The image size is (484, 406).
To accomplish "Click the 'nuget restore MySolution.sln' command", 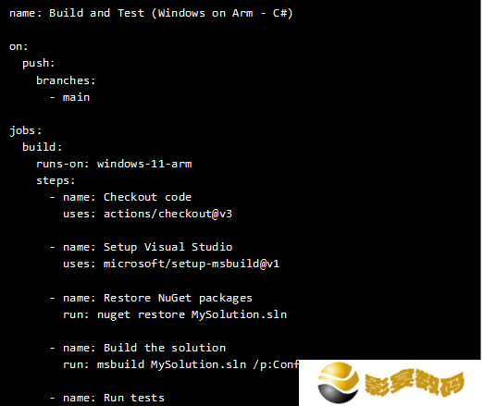I will point(192,315).
